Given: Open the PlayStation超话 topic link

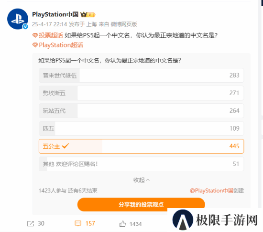Looking at the screenshot, I should [x=61, y=45].
